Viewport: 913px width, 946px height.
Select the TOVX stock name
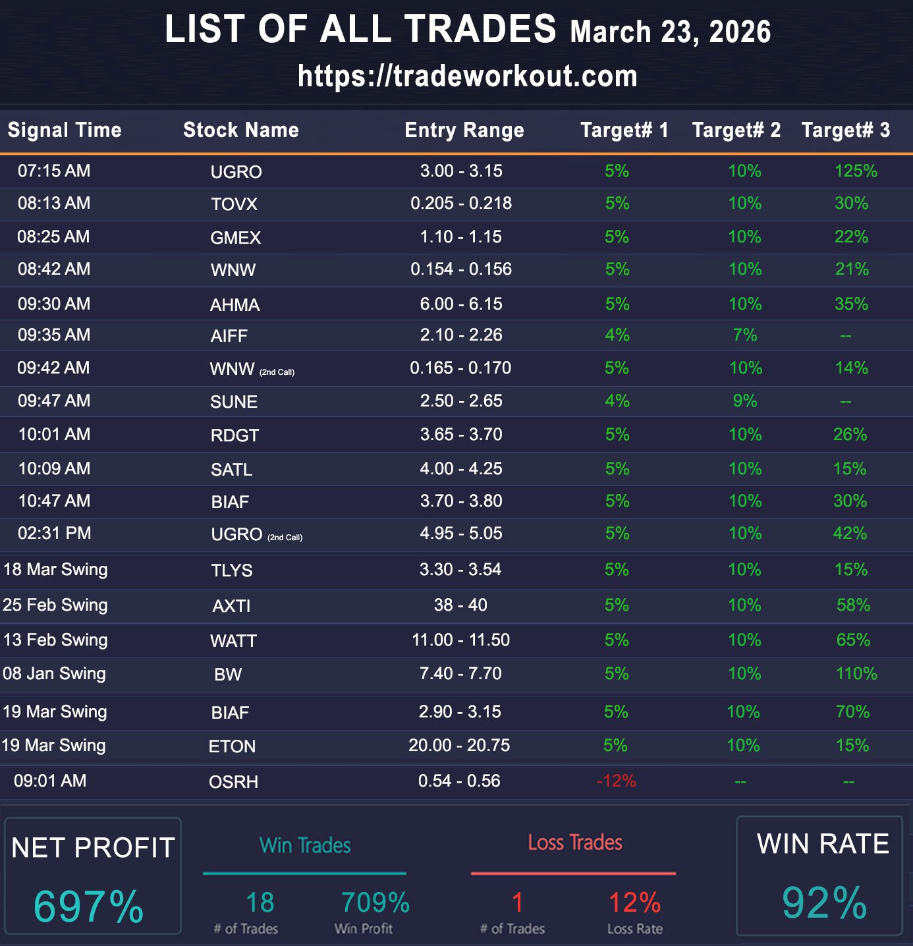pos(234,204)
